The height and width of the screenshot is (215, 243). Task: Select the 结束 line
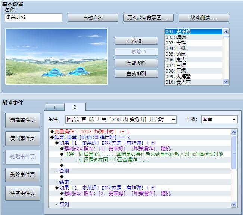pos(140,182)
